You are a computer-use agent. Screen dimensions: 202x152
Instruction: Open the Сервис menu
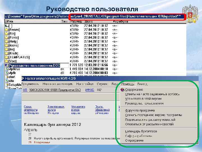(x=103, y=84)
